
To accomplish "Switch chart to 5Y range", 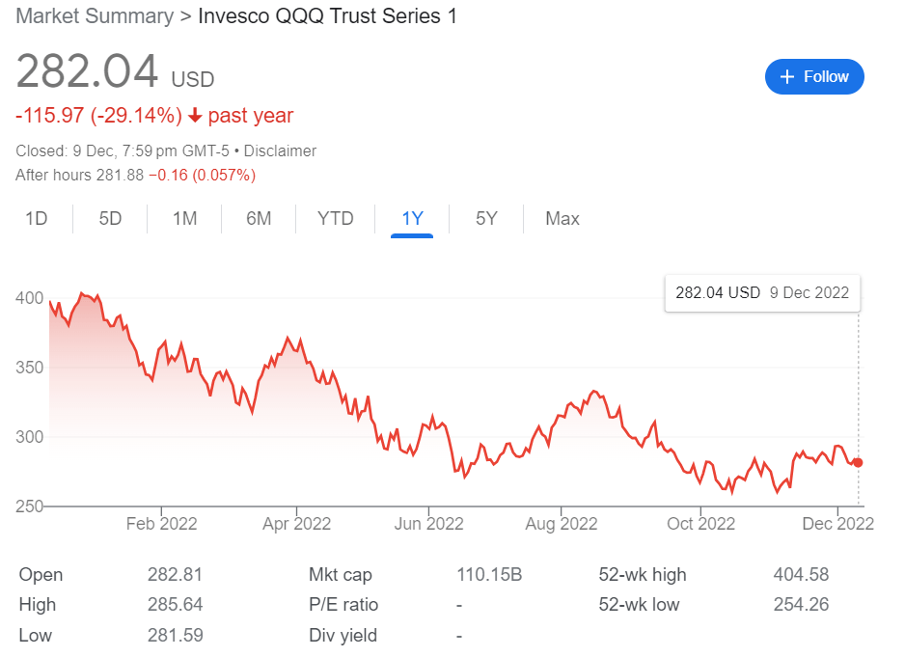I will 486,219.
